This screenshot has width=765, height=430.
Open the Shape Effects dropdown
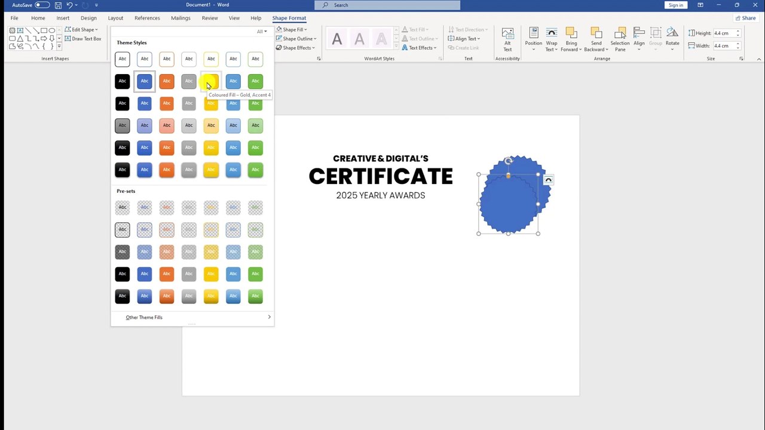tap(295, 48)
